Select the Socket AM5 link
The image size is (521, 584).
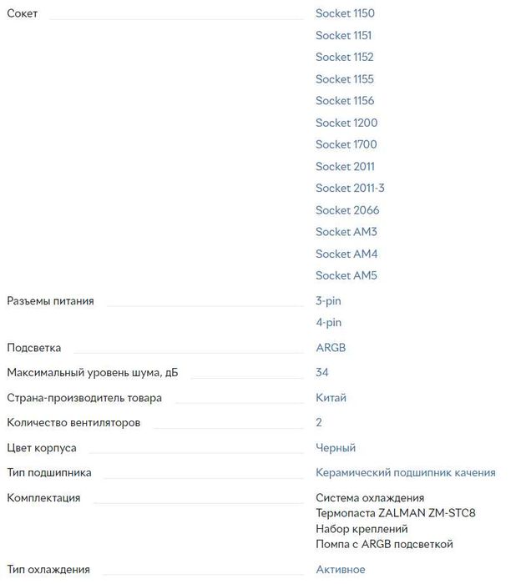(346, 275)
